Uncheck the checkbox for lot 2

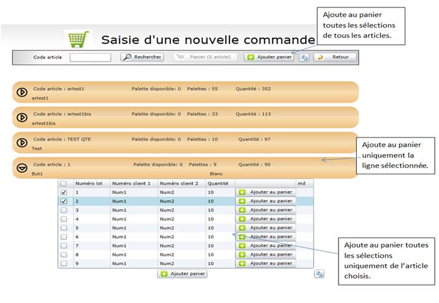point(64,202)
